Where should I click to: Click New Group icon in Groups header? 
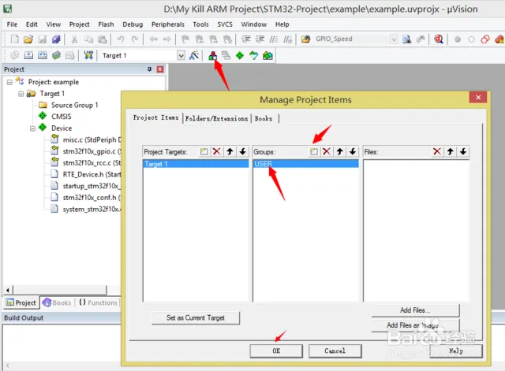[313, 151]
